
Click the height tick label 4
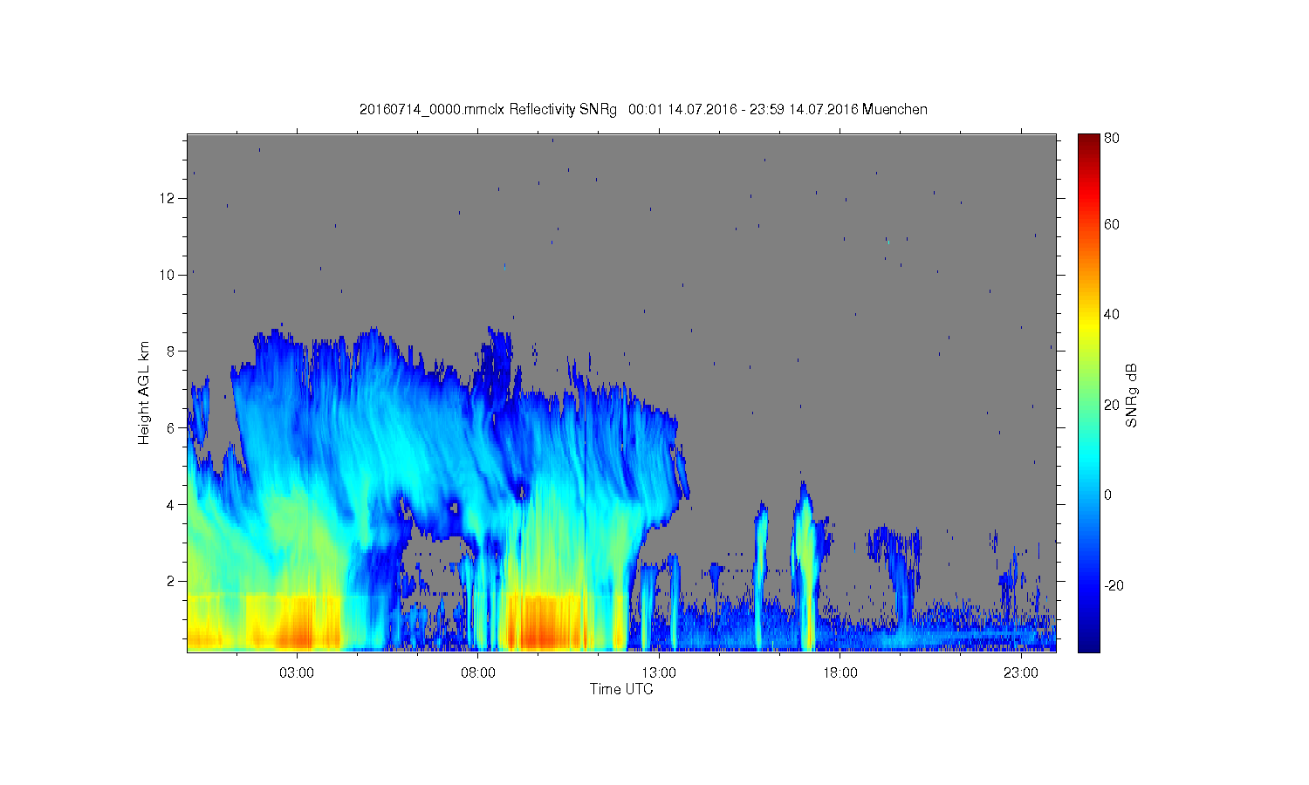[x=171, y=504]
